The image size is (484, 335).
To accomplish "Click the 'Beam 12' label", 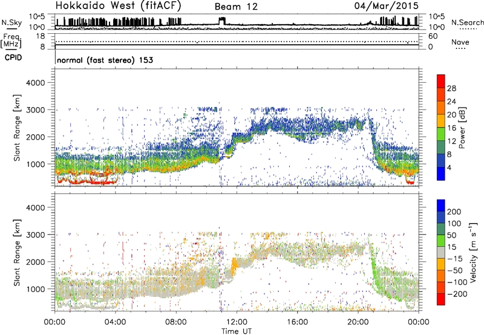I will click(x=236, y=7).
